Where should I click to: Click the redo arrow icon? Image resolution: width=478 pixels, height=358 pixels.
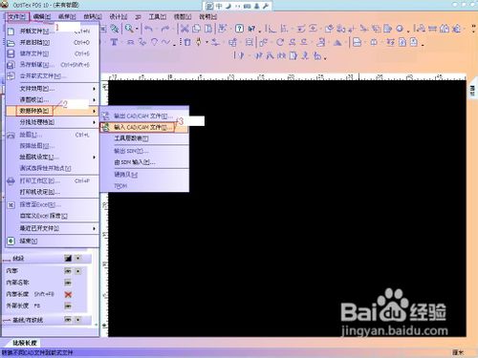(x=165, y=29)
